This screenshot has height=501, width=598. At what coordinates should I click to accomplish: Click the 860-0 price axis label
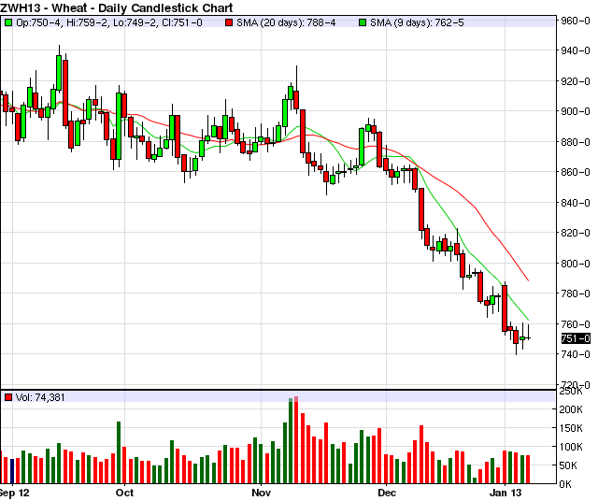[576, 172]
